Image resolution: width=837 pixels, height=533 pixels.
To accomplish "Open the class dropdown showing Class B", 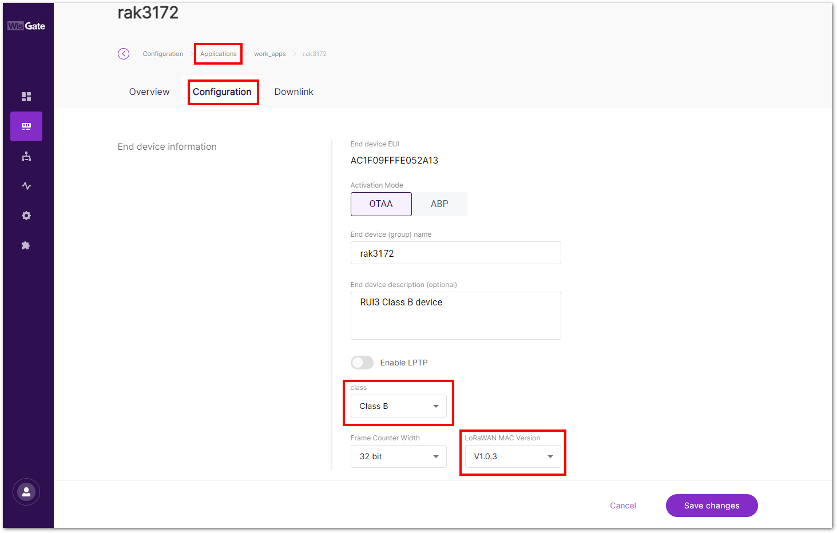I will pyautogui.click(x=398, y=406).
